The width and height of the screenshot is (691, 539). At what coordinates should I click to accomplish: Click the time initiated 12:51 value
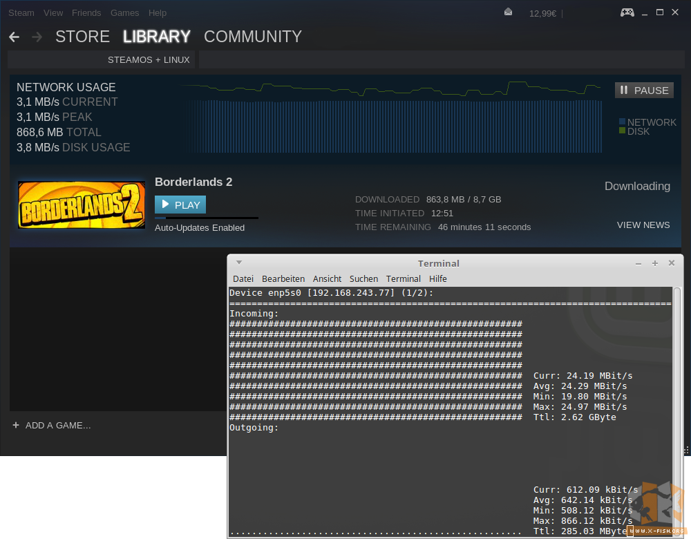click(x=442, y=214)
